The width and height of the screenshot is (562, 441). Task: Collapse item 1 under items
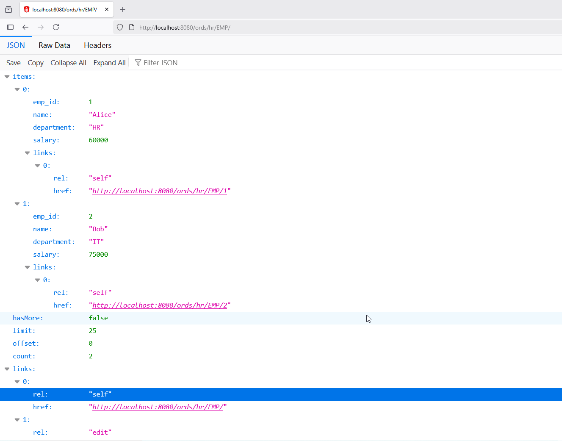point(17,204)
